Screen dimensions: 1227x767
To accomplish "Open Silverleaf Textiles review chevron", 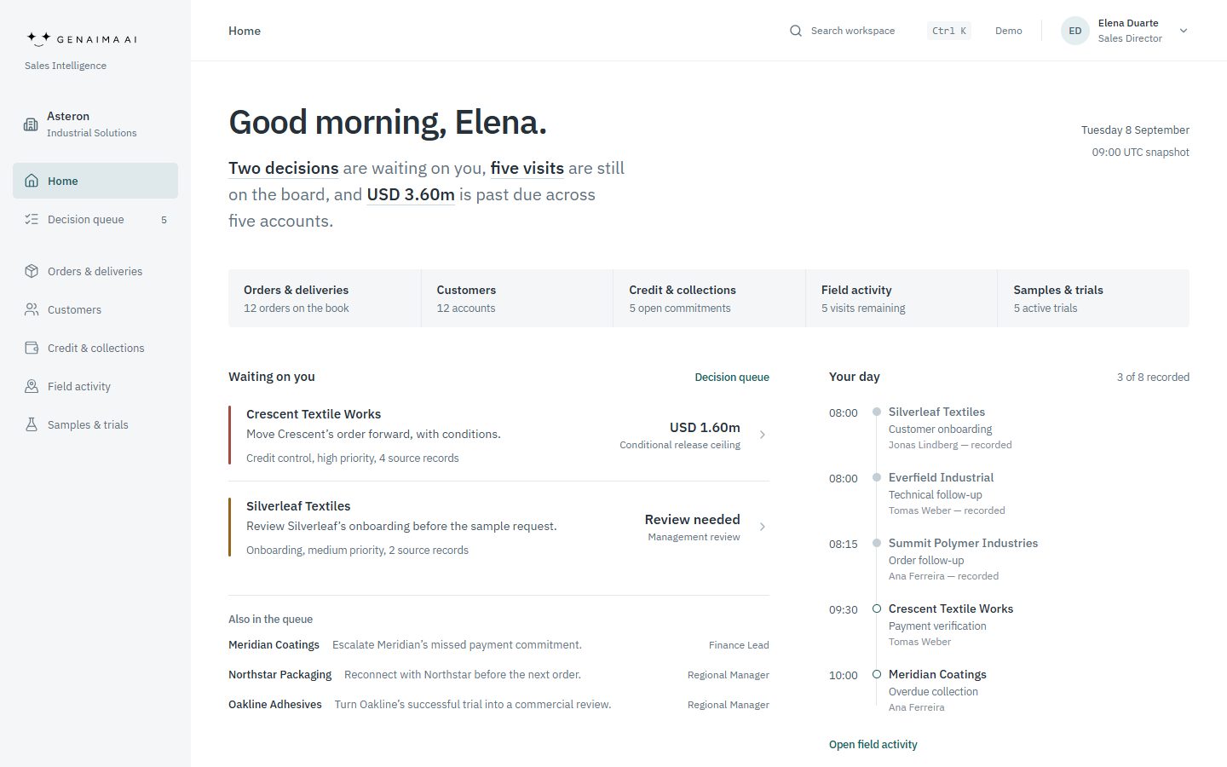I will tap(763, 527).
